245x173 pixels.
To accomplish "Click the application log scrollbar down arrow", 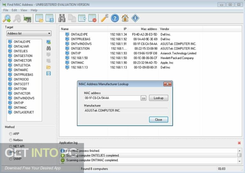I will point(239,162).
